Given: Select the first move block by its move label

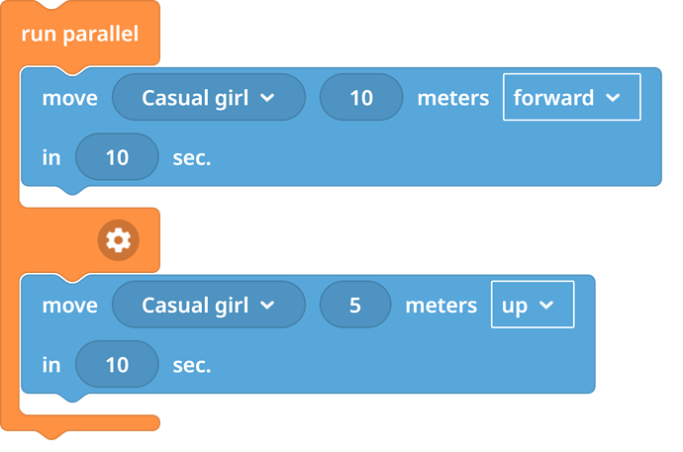Looking at the screenshot, I should [68, 98].
